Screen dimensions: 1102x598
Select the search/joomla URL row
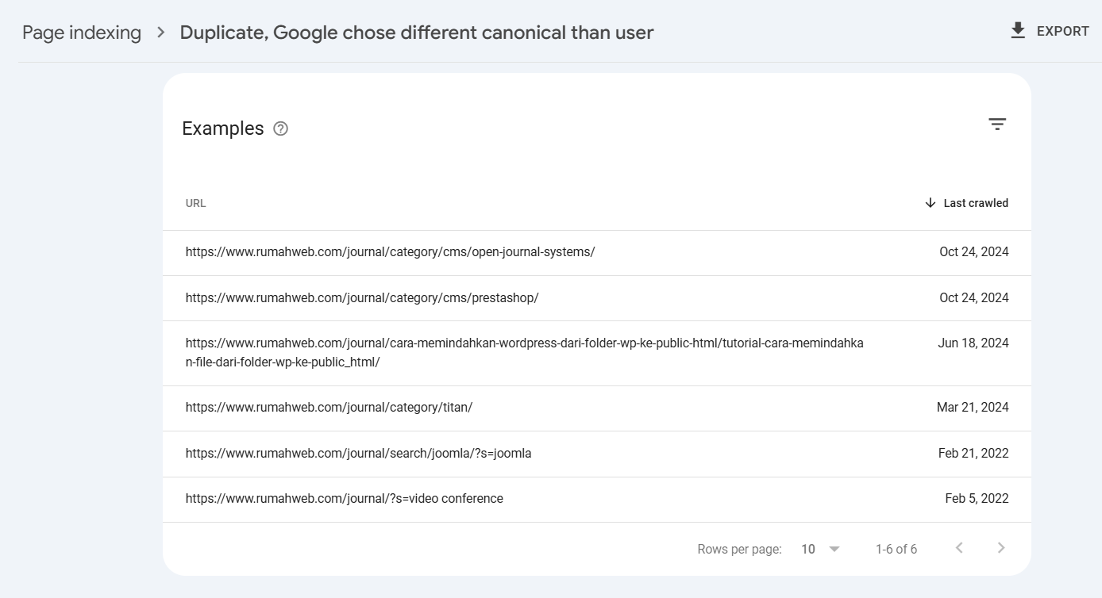pos(597,454)
